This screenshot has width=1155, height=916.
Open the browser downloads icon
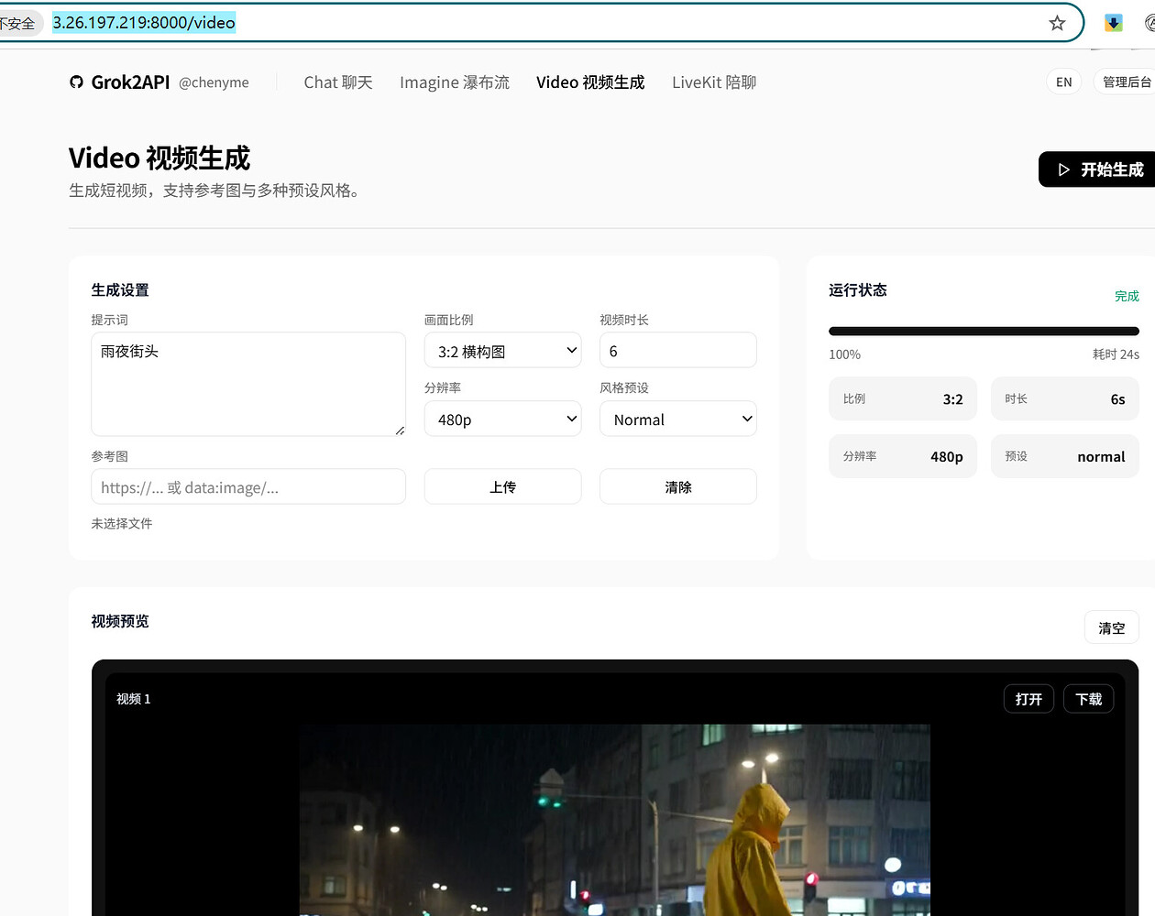[1113, 23]
